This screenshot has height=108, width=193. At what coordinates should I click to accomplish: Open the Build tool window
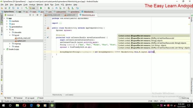(40, 98)
